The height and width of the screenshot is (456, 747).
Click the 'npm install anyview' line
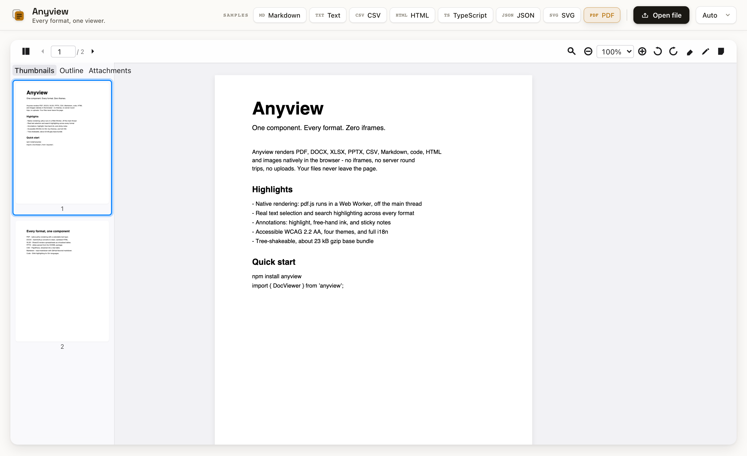point(277,276)
